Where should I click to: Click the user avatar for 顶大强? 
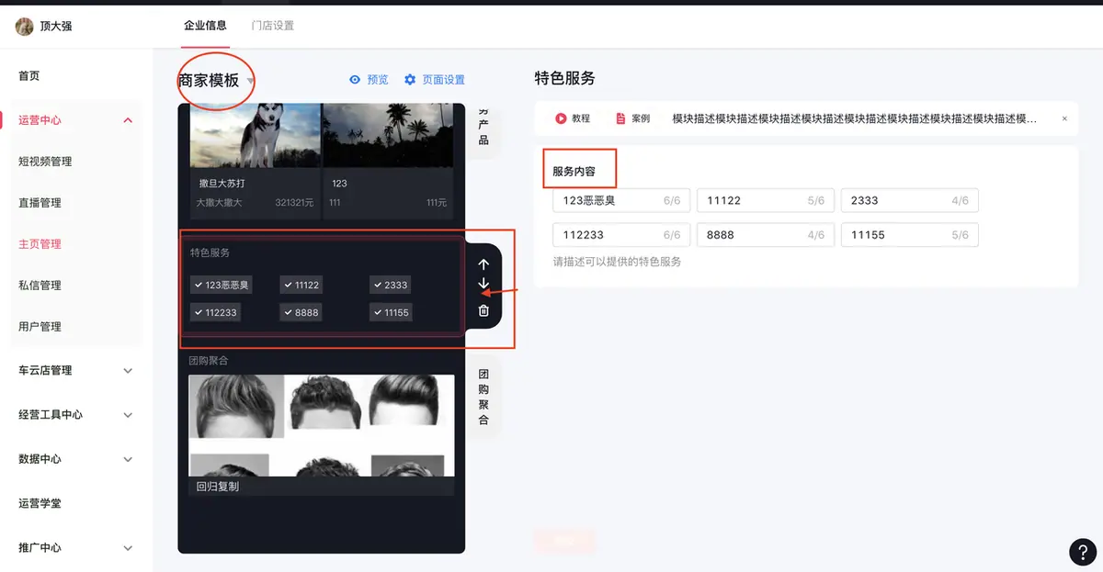(x=24, y=27)
